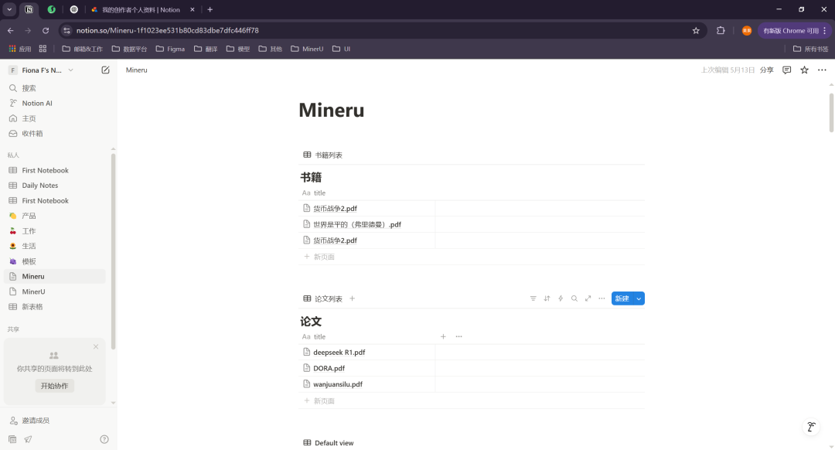Select the Default view tab
835x450 pixels.
click(329, 443)
